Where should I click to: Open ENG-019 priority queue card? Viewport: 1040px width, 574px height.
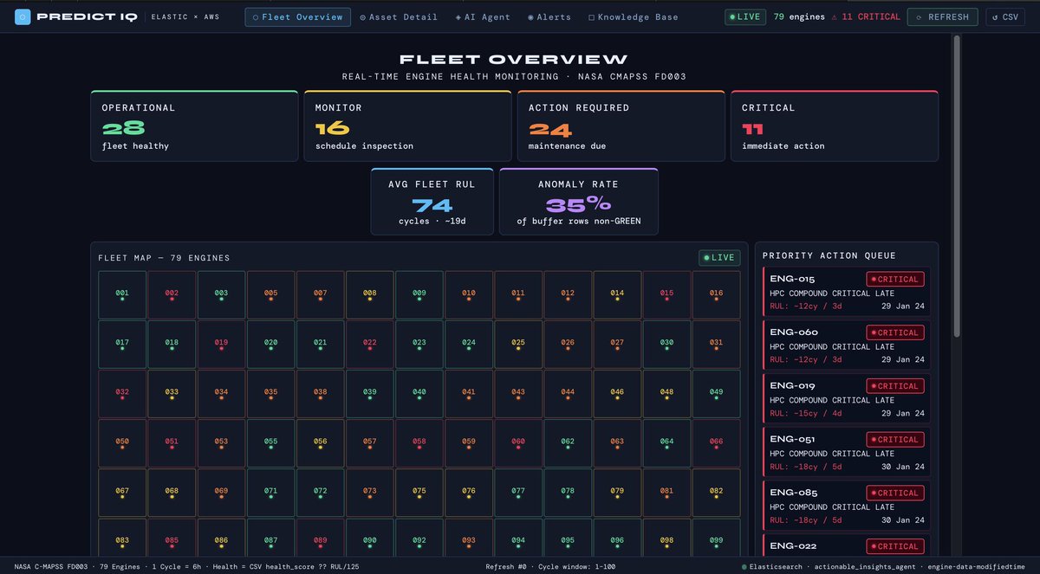[847, 398]
